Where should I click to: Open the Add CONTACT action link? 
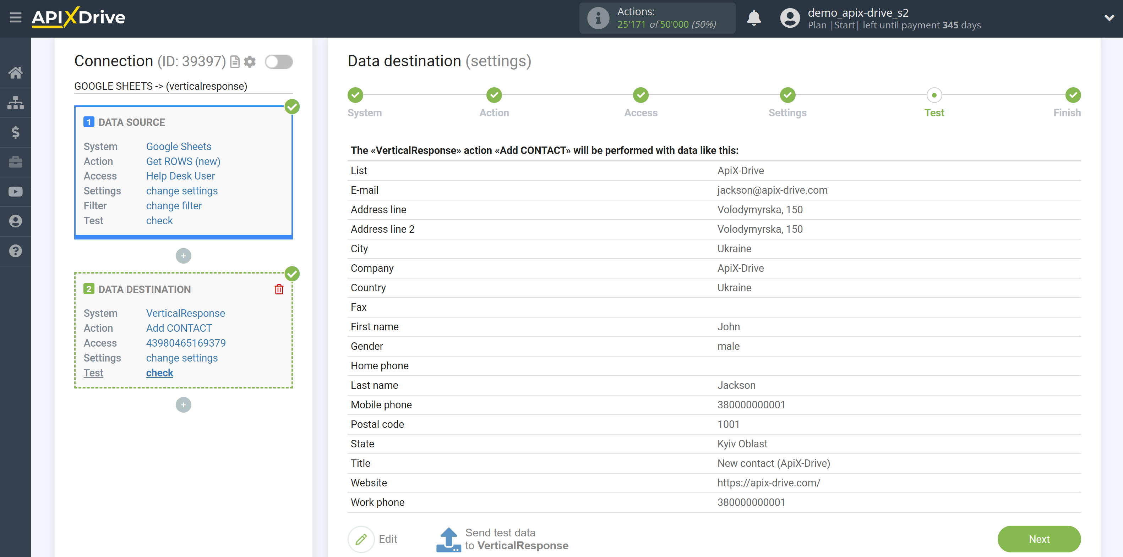pyautogui.click(x=179, y=328)
